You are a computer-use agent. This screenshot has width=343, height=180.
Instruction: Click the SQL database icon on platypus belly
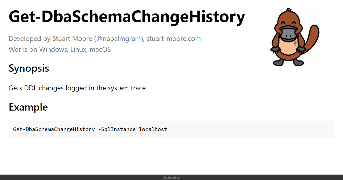[x=295, y=43]
